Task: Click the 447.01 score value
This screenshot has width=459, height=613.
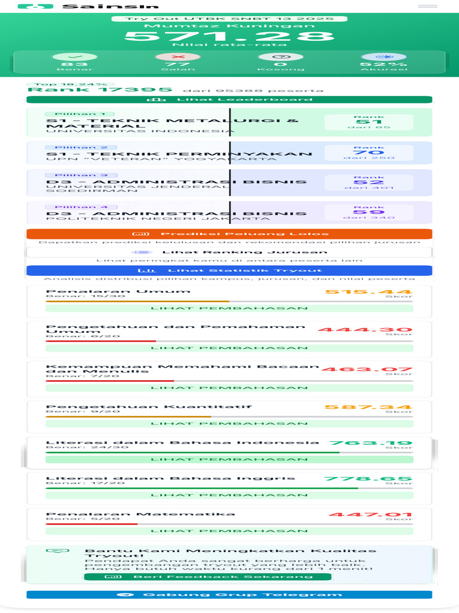Action: pyautogui.click(x=371, y=514)
